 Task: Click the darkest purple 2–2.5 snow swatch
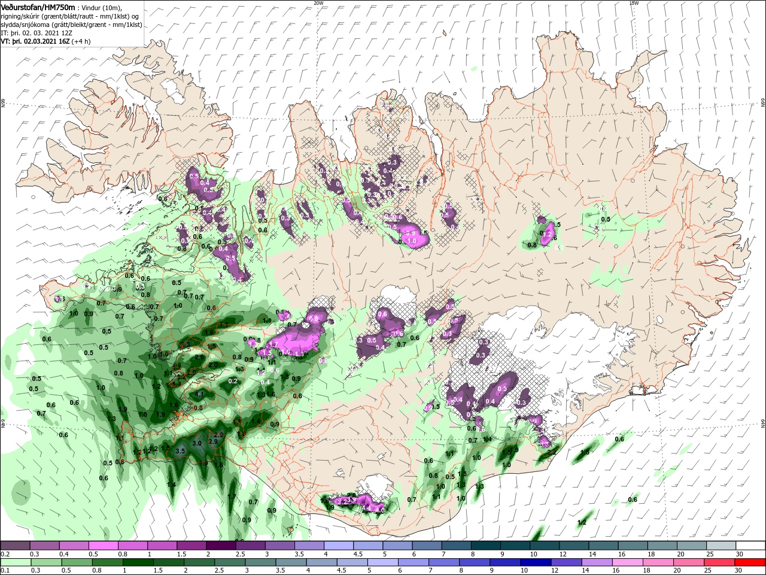click(x=220, y=545)
